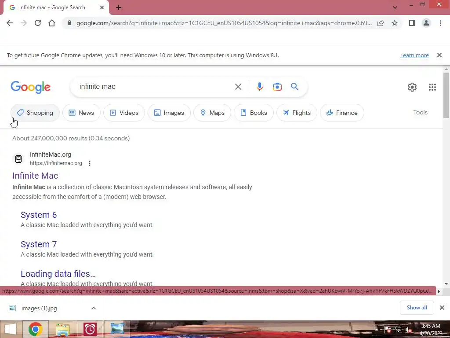450x338 pixels.
Task: Show hidden system tray icons
Action: coord(377,329)
